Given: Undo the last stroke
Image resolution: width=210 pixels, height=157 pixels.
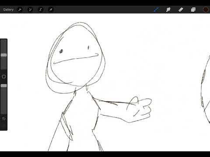Looking at the screenshot, I should click(4, 119).
